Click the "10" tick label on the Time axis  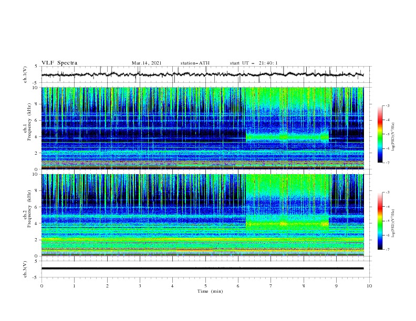coord(369,286)
